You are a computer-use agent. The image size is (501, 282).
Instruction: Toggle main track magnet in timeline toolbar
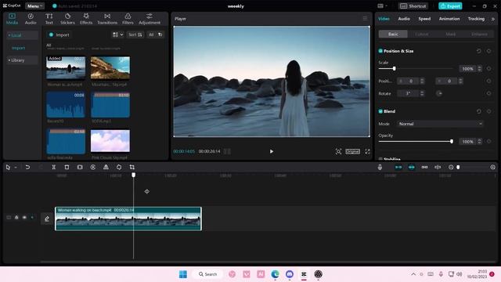pyautogui.click(x=398, y=167)
